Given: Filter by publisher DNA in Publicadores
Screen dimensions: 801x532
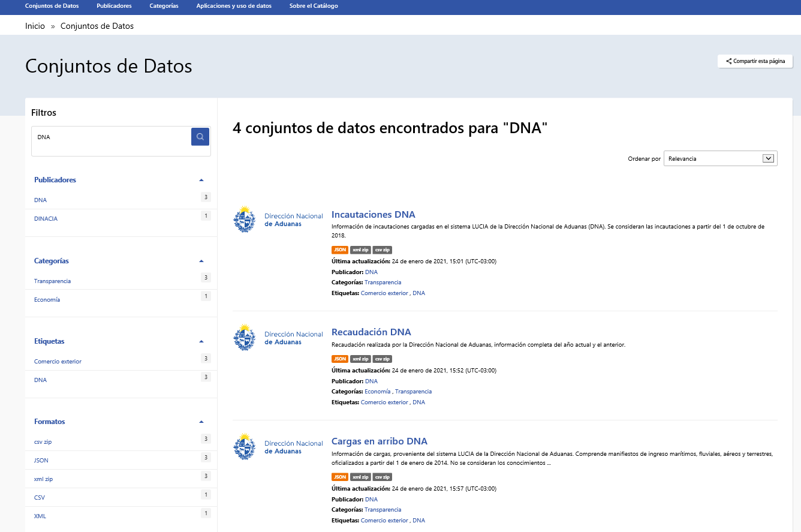Looking at the screenshot, I should tap(40, 200).
